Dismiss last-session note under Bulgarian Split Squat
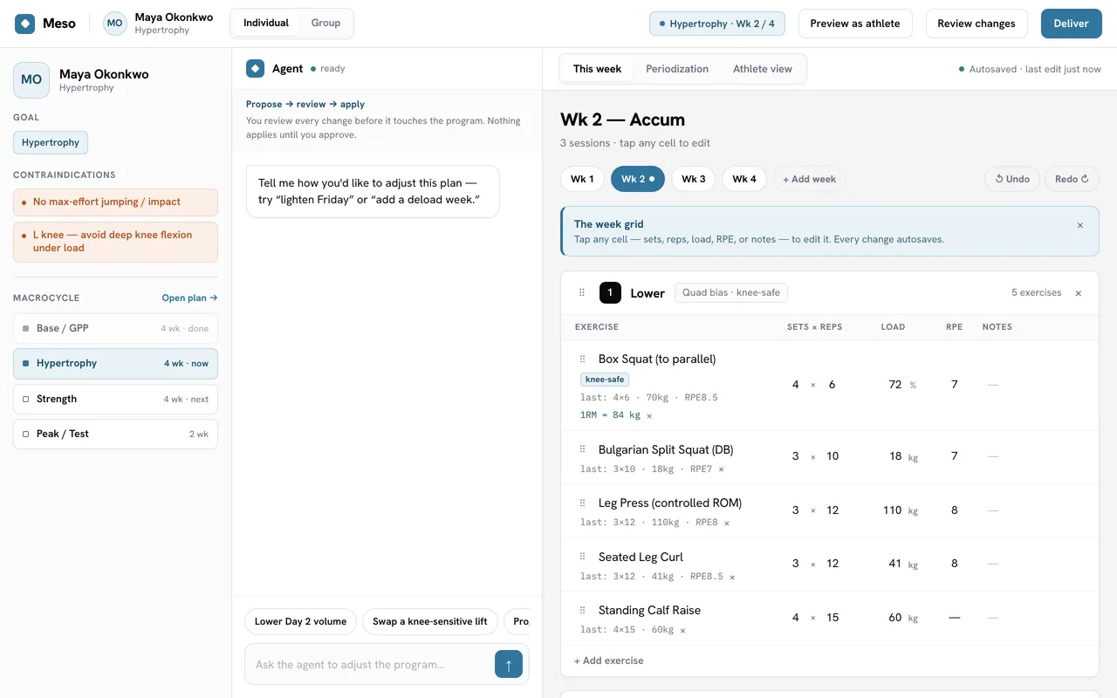This screenshot has height=698, width=1117. coord(721,469)
